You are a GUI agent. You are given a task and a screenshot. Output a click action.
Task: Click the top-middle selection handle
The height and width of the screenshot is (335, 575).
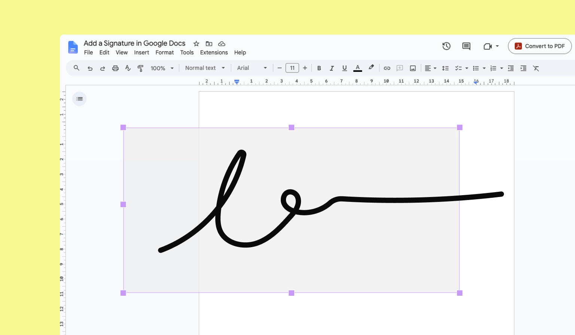[292, 127]
